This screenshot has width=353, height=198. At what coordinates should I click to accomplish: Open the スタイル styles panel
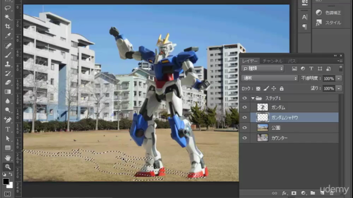coord(328,23)
